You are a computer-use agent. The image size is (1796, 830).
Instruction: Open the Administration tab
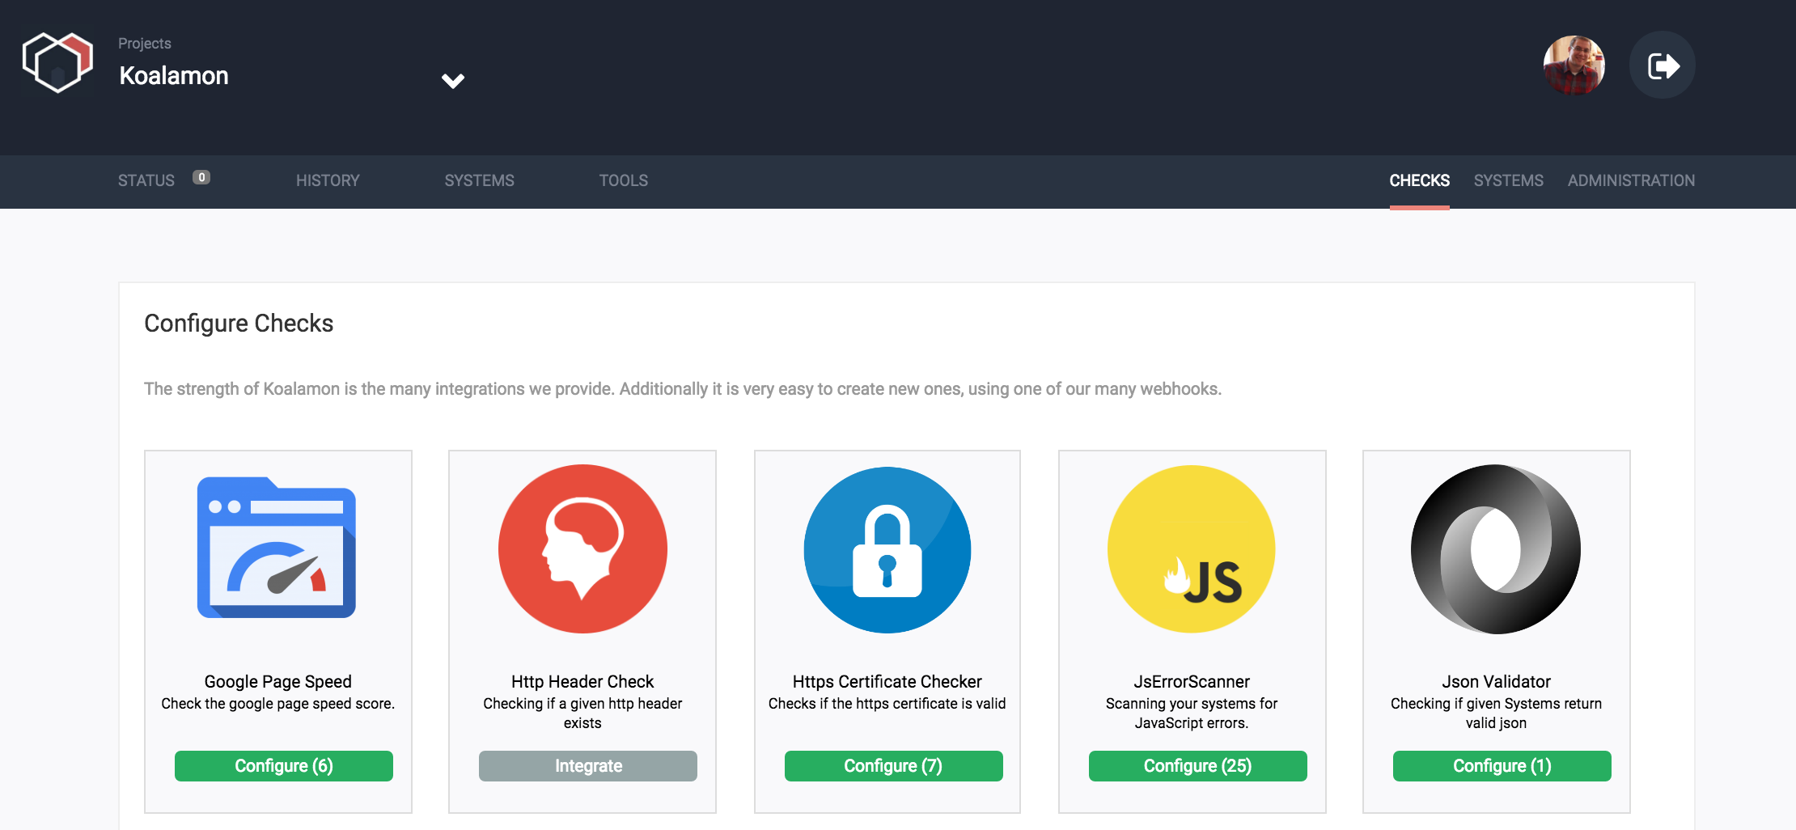pos(1631,180)
